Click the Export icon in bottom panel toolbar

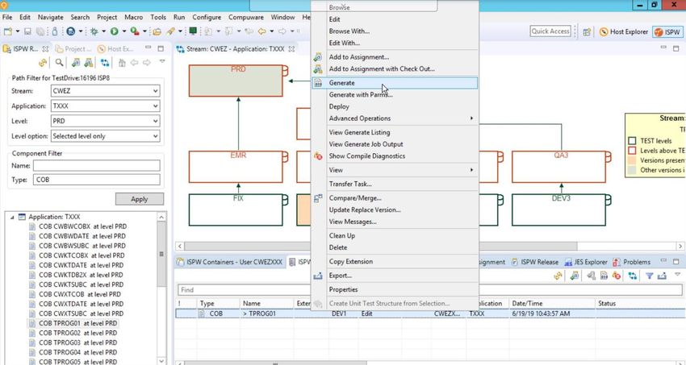coord(662,276)
